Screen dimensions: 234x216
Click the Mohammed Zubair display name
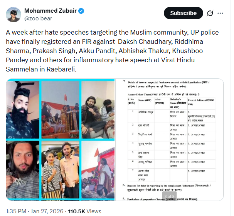[50, 10]
